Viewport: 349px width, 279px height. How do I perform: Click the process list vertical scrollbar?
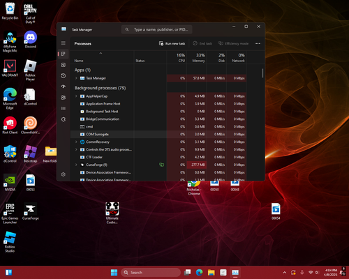pos(263,73)
